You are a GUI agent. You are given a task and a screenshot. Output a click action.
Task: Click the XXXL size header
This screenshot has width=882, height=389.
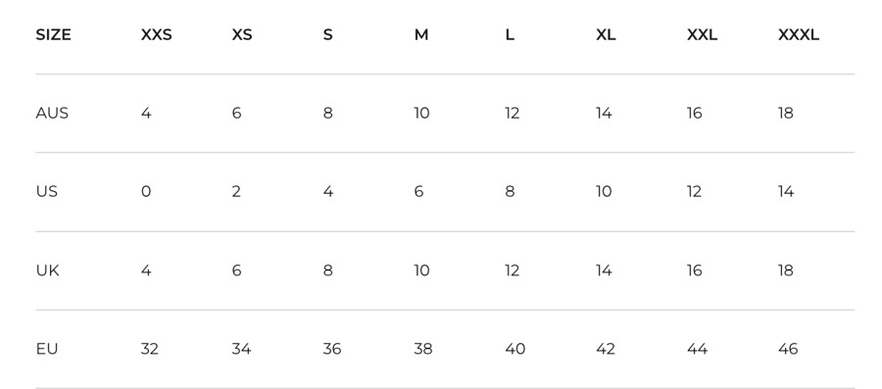(x=799, y=35)
